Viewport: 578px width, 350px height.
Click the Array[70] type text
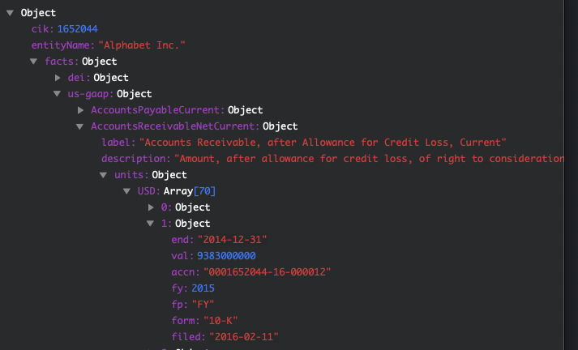[190, 191]
